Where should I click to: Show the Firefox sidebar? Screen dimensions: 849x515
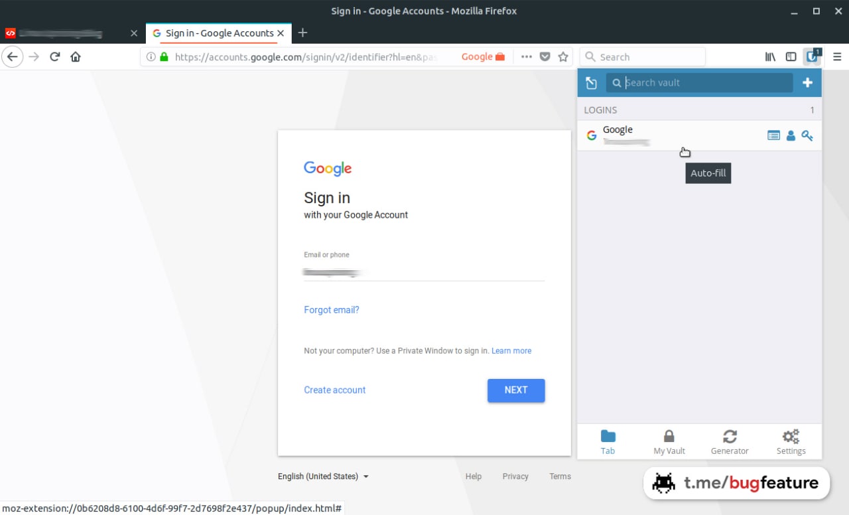pos(791,57)
